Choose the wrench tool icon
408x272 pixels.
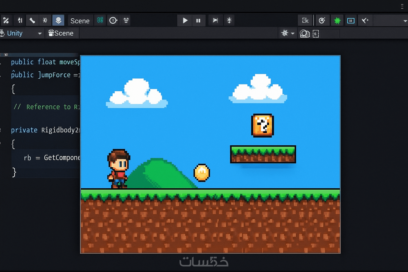[x=32, y=20]
